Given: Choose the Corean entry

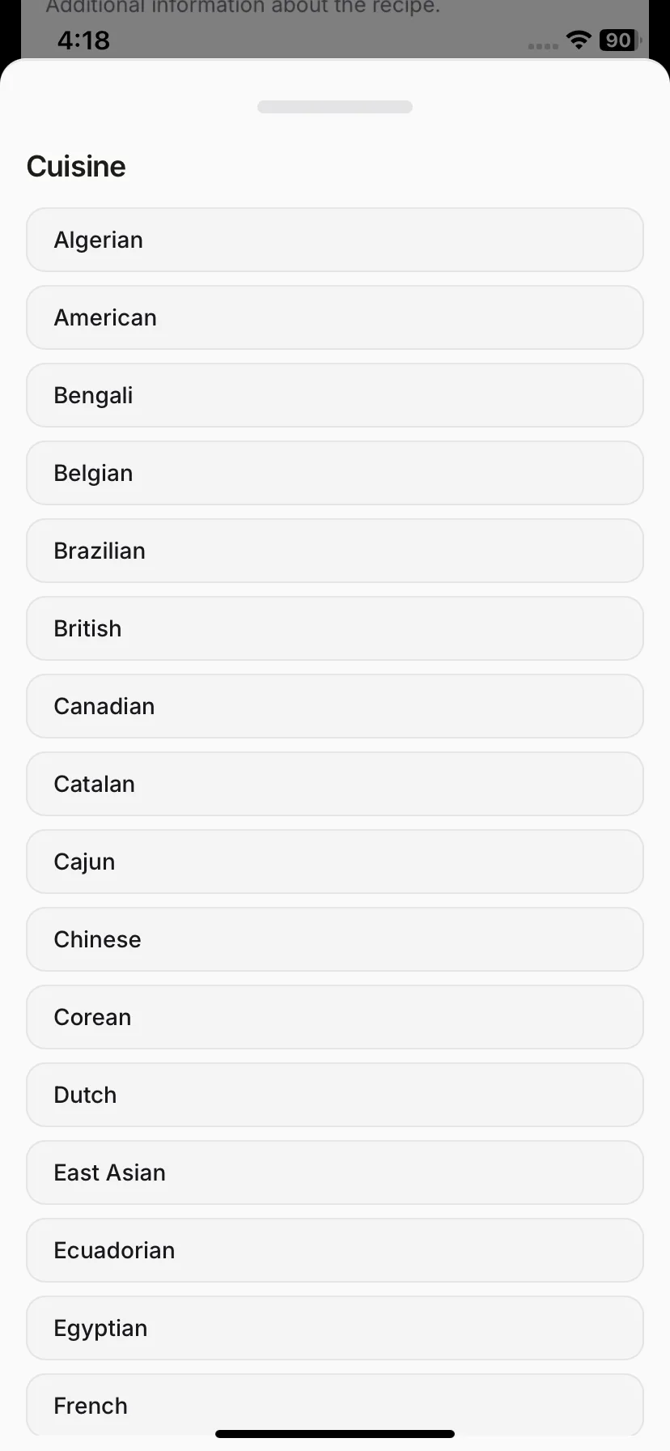Looking at the screenshot, I should click(335, 1017).
